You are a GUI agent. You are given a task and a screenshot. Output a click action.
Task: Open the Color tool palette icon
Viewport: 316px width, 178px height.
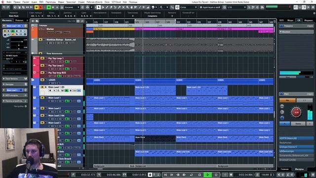(153, 7)
